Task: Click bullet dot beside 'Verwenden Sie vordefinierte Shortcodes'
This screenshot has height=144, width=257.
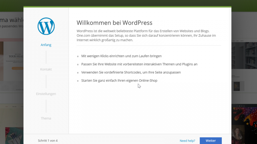Action: pos(78,73)
